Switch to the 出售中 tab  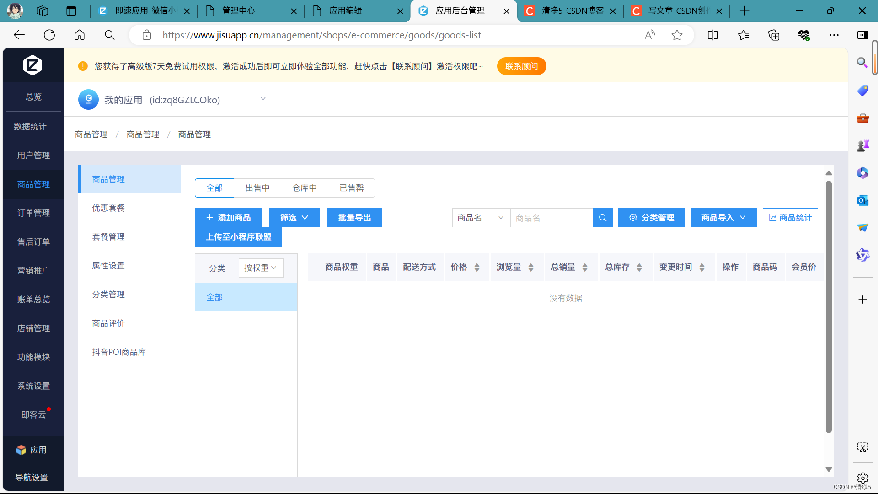257,188
